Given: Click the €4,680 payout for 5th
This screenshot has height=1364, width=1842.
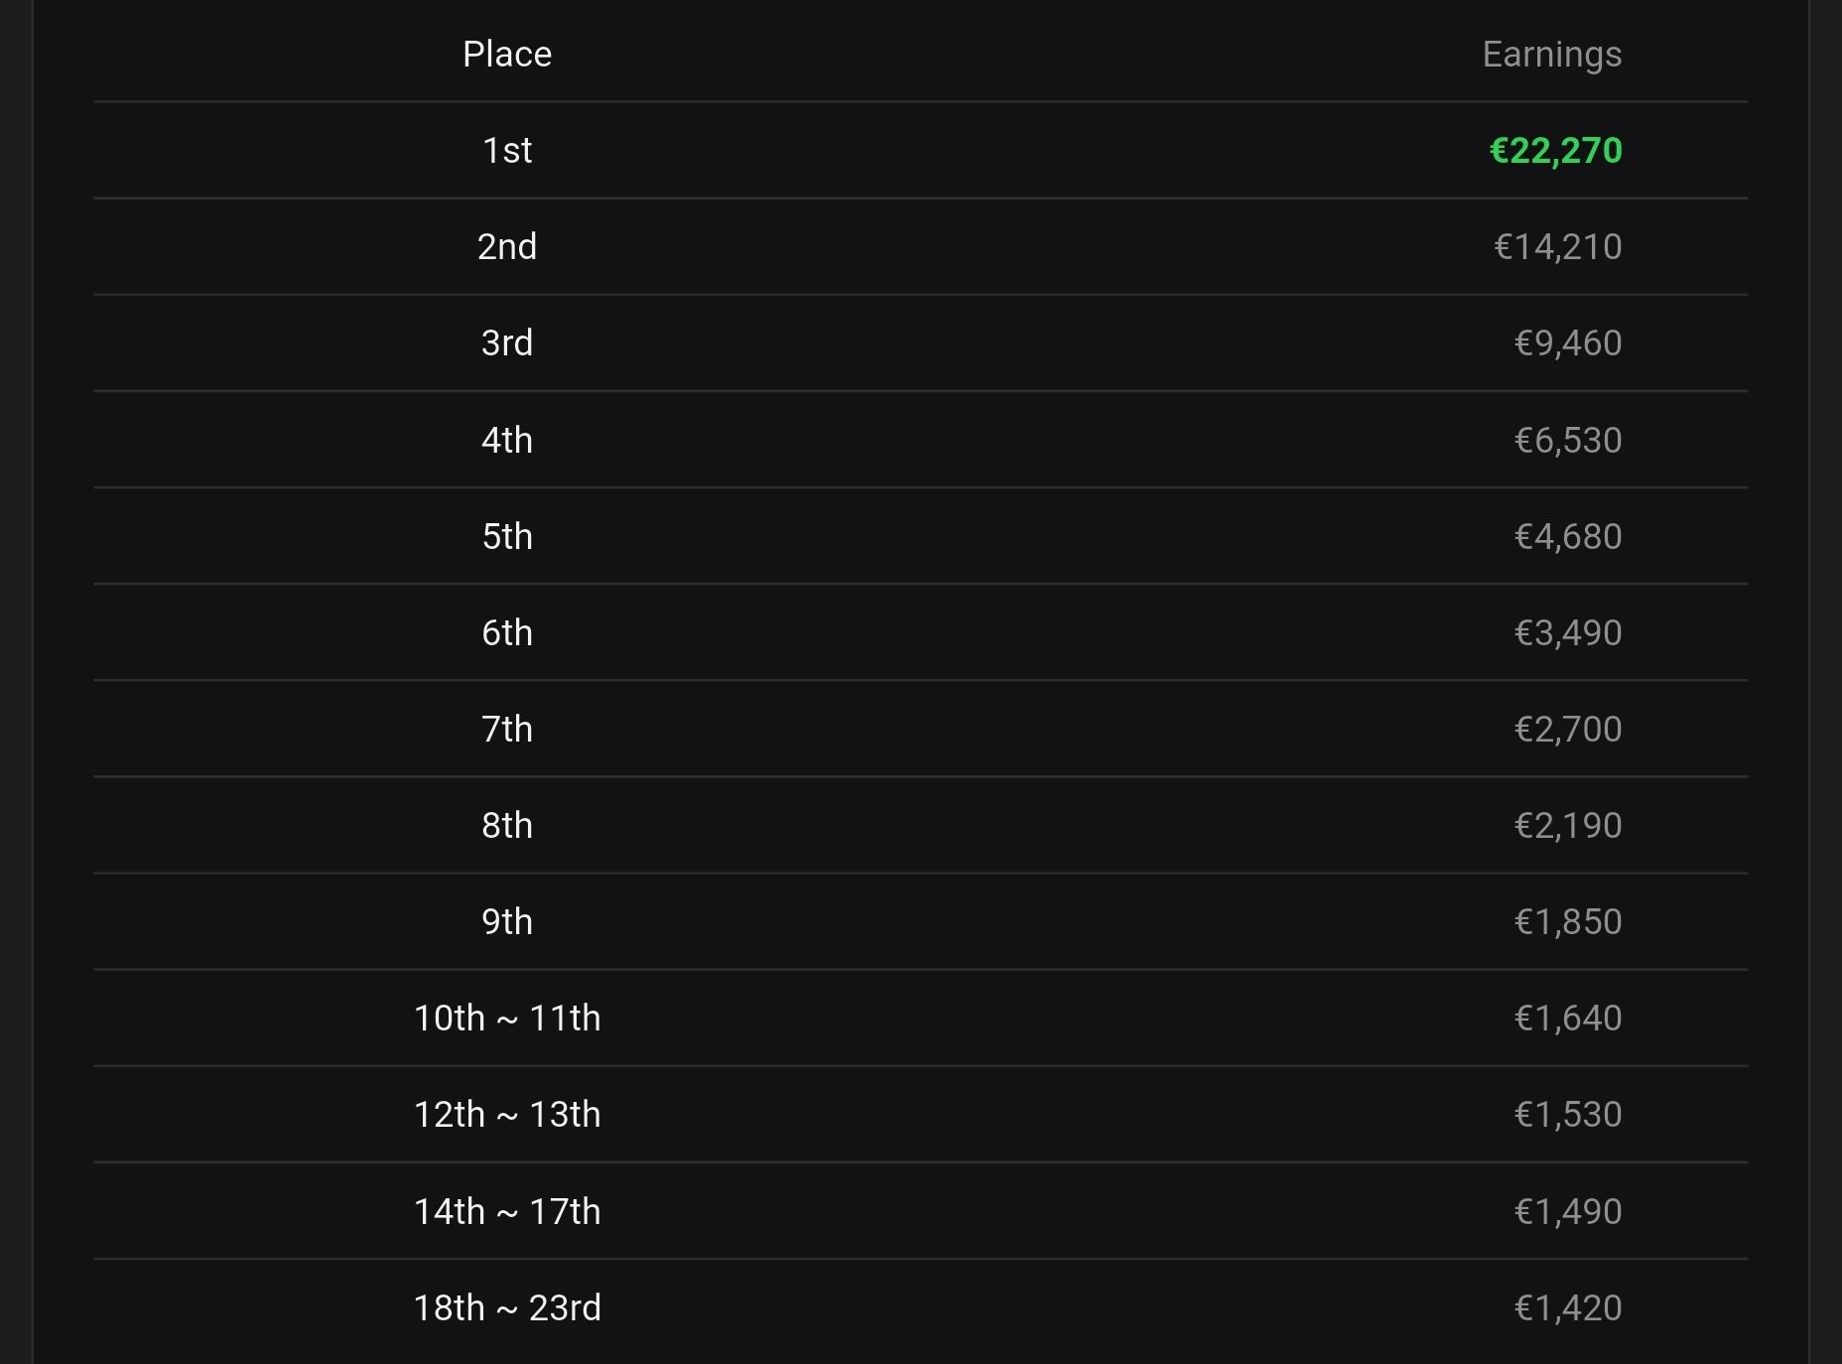Looking at the screenshot, I should click(1567, 536).
